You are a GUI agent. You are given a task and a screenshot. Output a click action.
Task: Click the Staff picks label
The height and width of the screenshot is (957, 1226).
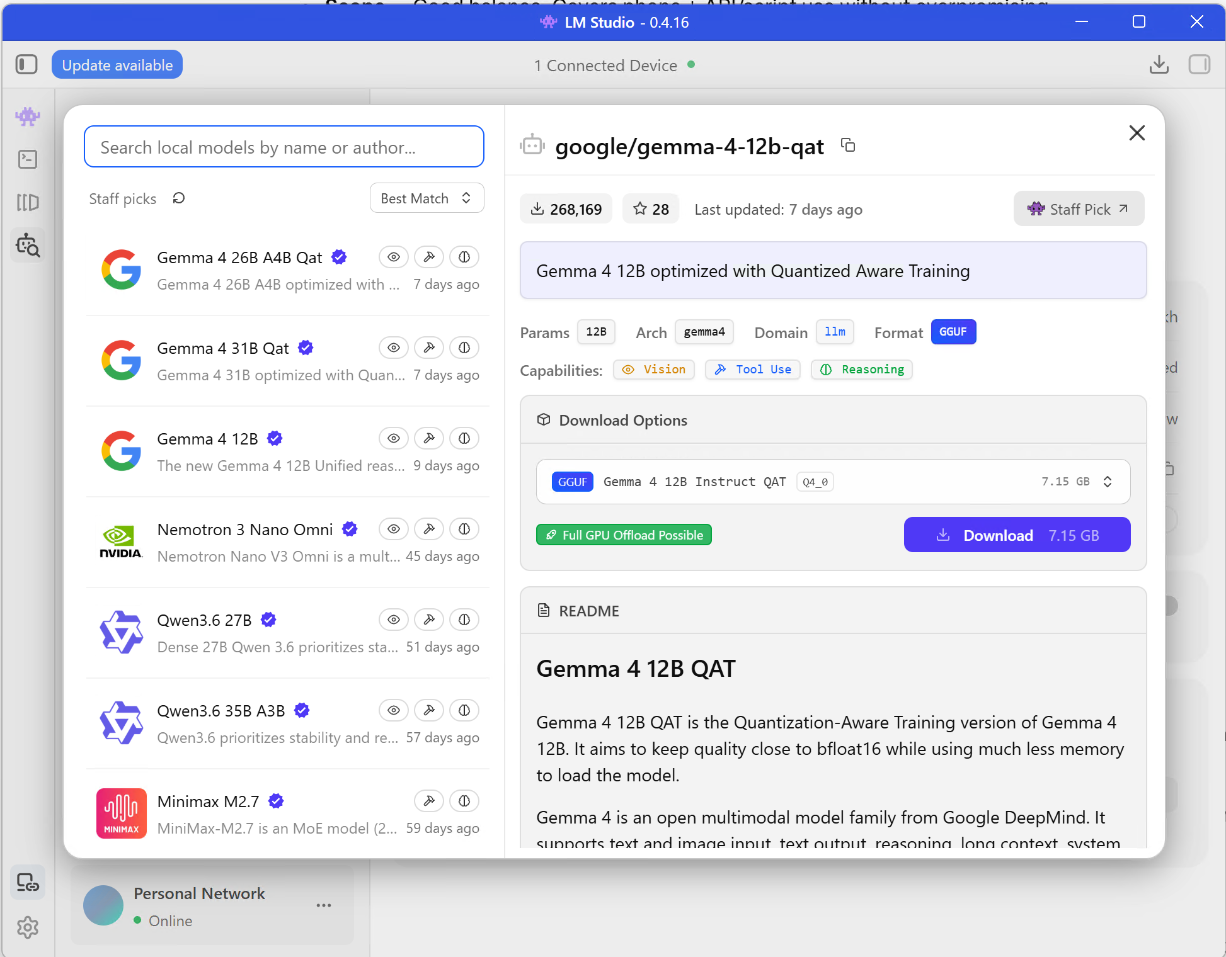[x=123, y=198]
